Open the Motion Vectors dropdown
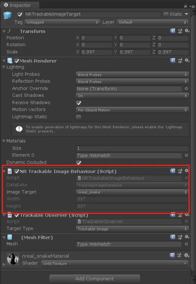The width and height of the screenshot is (196, 284). click(132, 110)
